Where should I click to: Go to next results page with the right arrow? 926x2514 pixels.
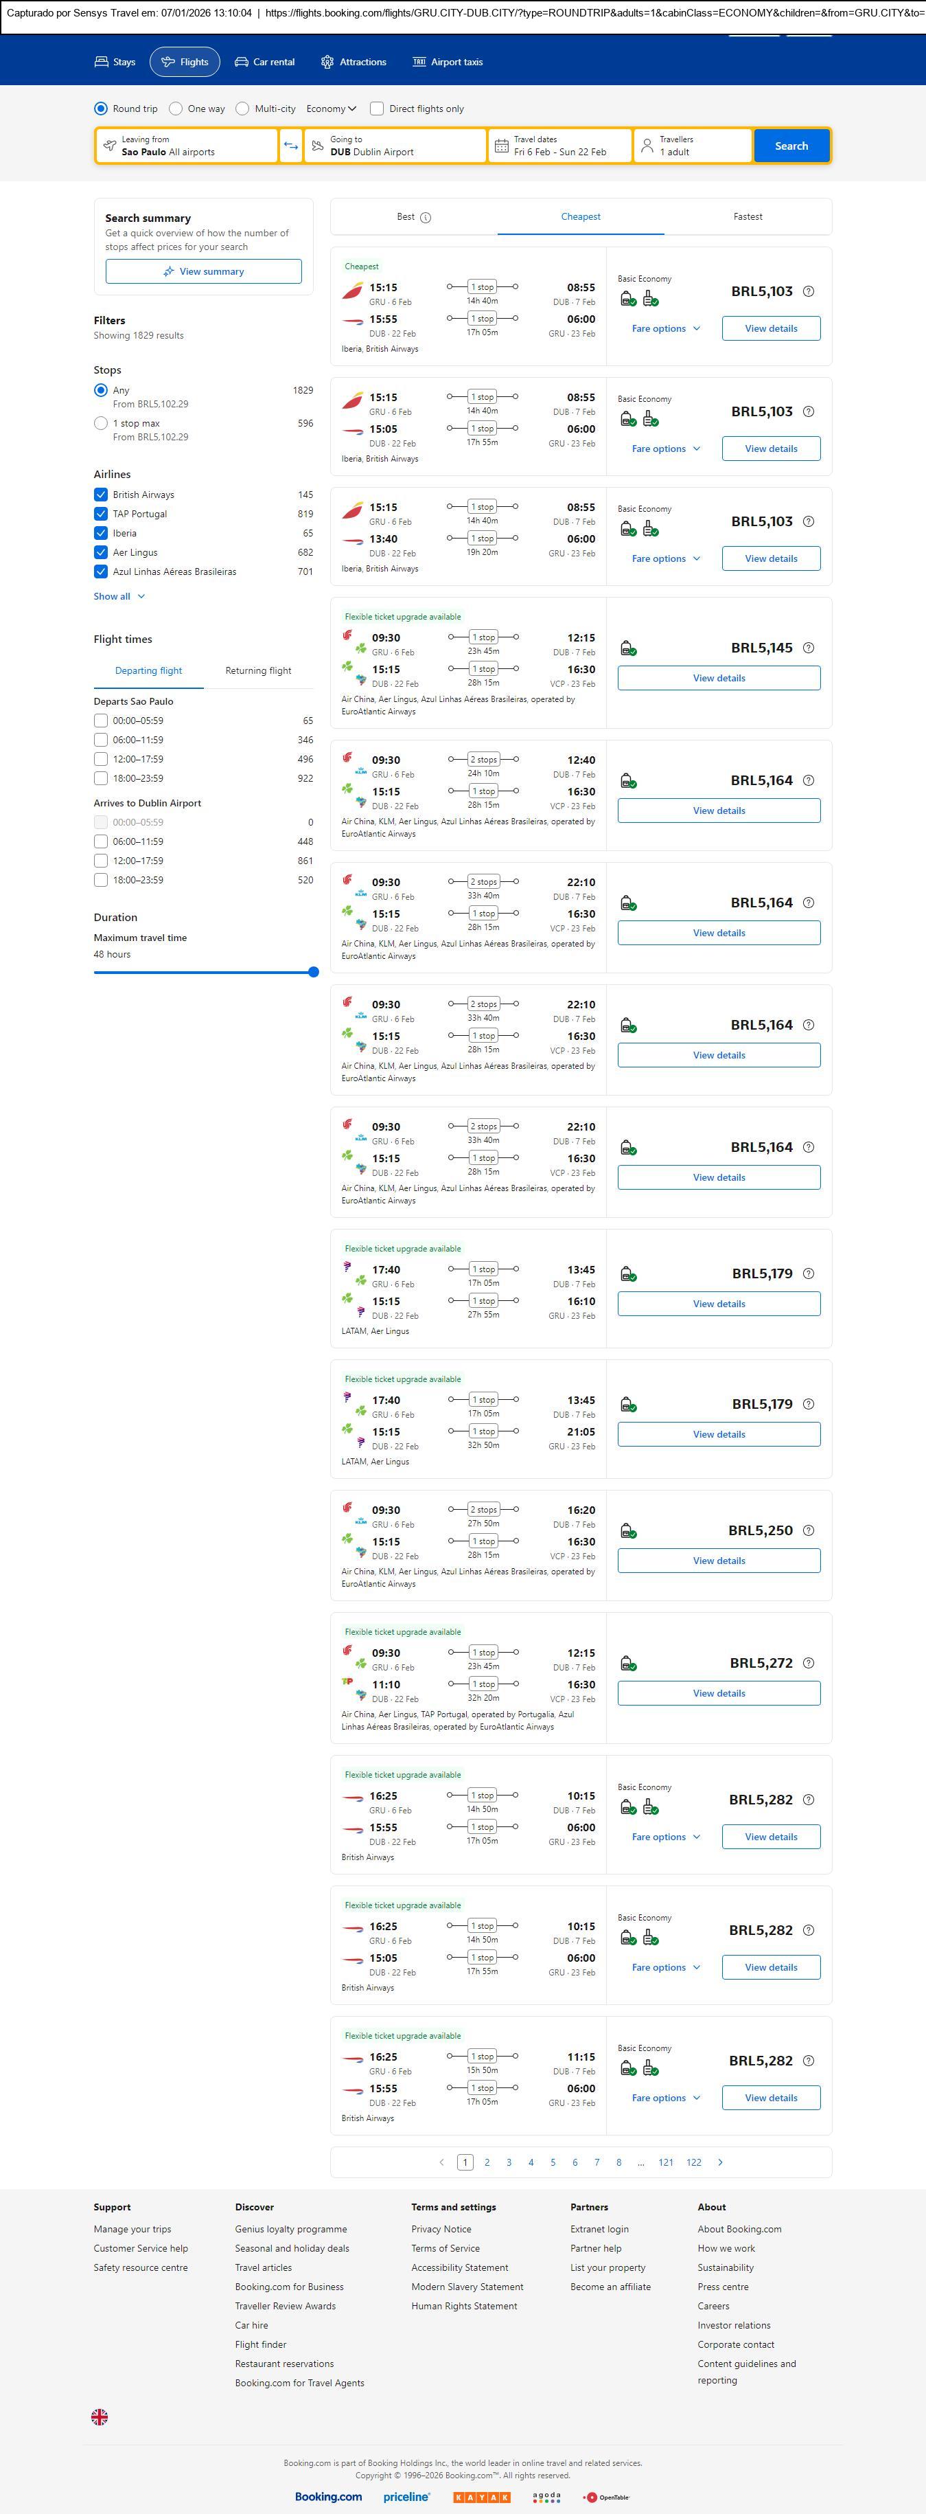click(x=720, y=2162)
